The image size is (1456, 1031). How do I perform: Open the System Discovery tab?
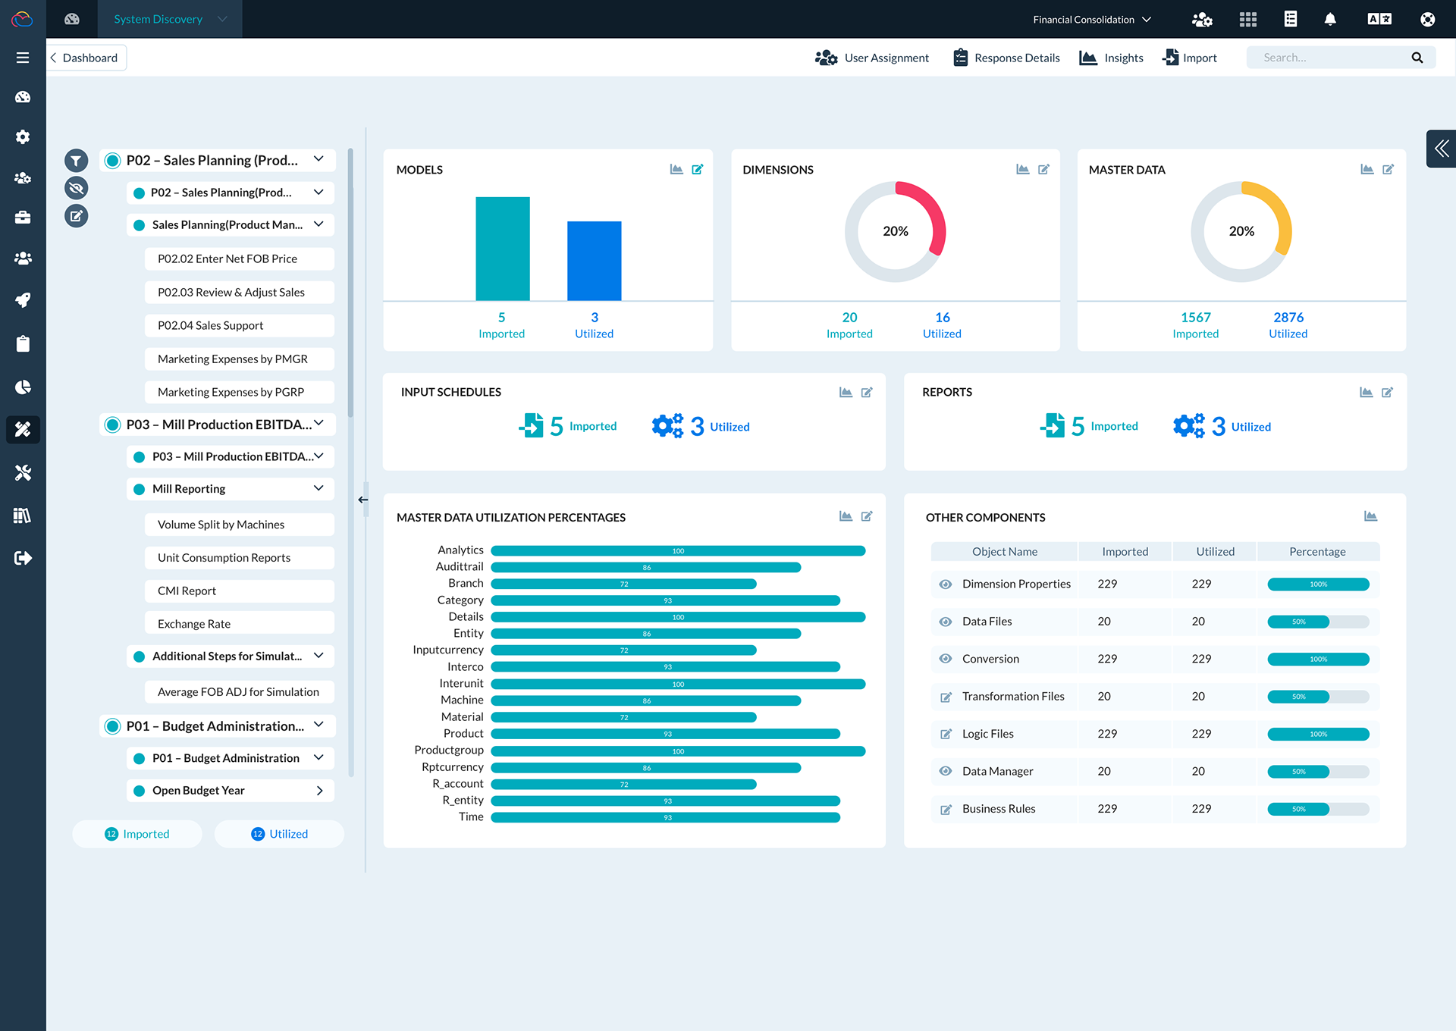pyautogui.click(x=158, y=20)
